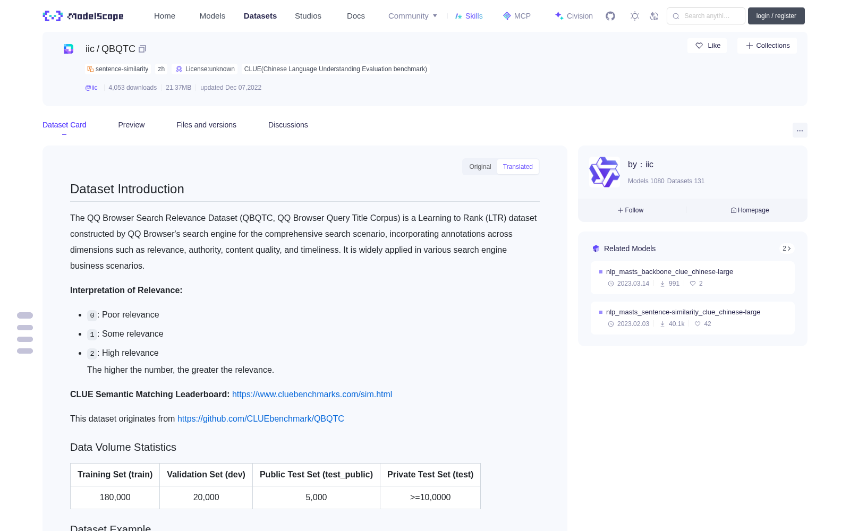
Task: Open the Datasets navigation item
Action: [x=260, y=16]
